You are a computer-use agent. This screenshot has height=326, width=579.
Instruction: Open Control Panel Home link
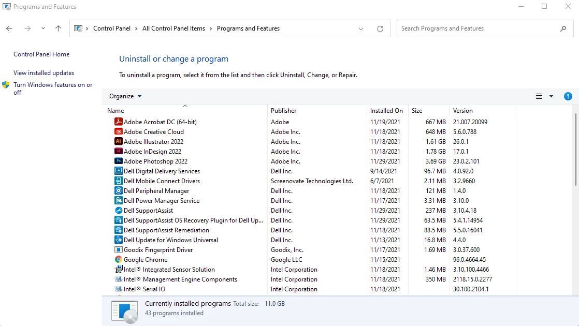41,54
